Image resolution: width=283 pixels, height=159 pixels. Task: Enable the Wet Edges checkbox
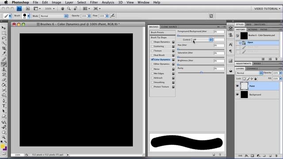[x=152, y=74]
